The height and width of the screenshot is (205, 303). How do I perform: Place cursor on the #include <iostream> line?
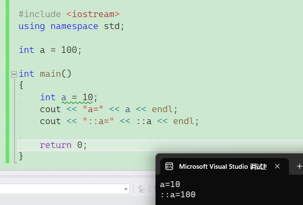coord(69,14)
